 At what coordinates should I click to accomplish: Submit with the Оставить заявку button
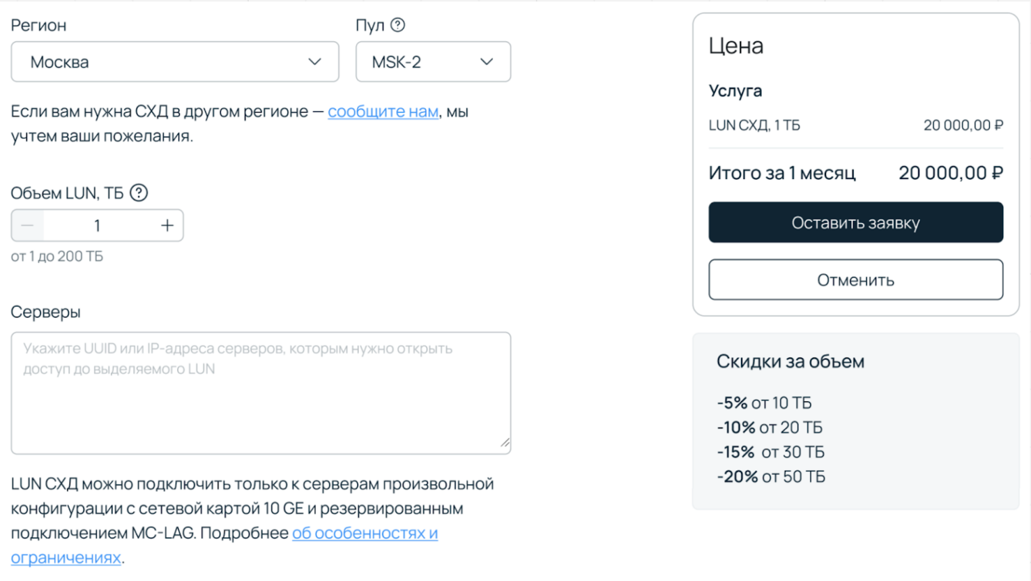[x=855, y=222]
